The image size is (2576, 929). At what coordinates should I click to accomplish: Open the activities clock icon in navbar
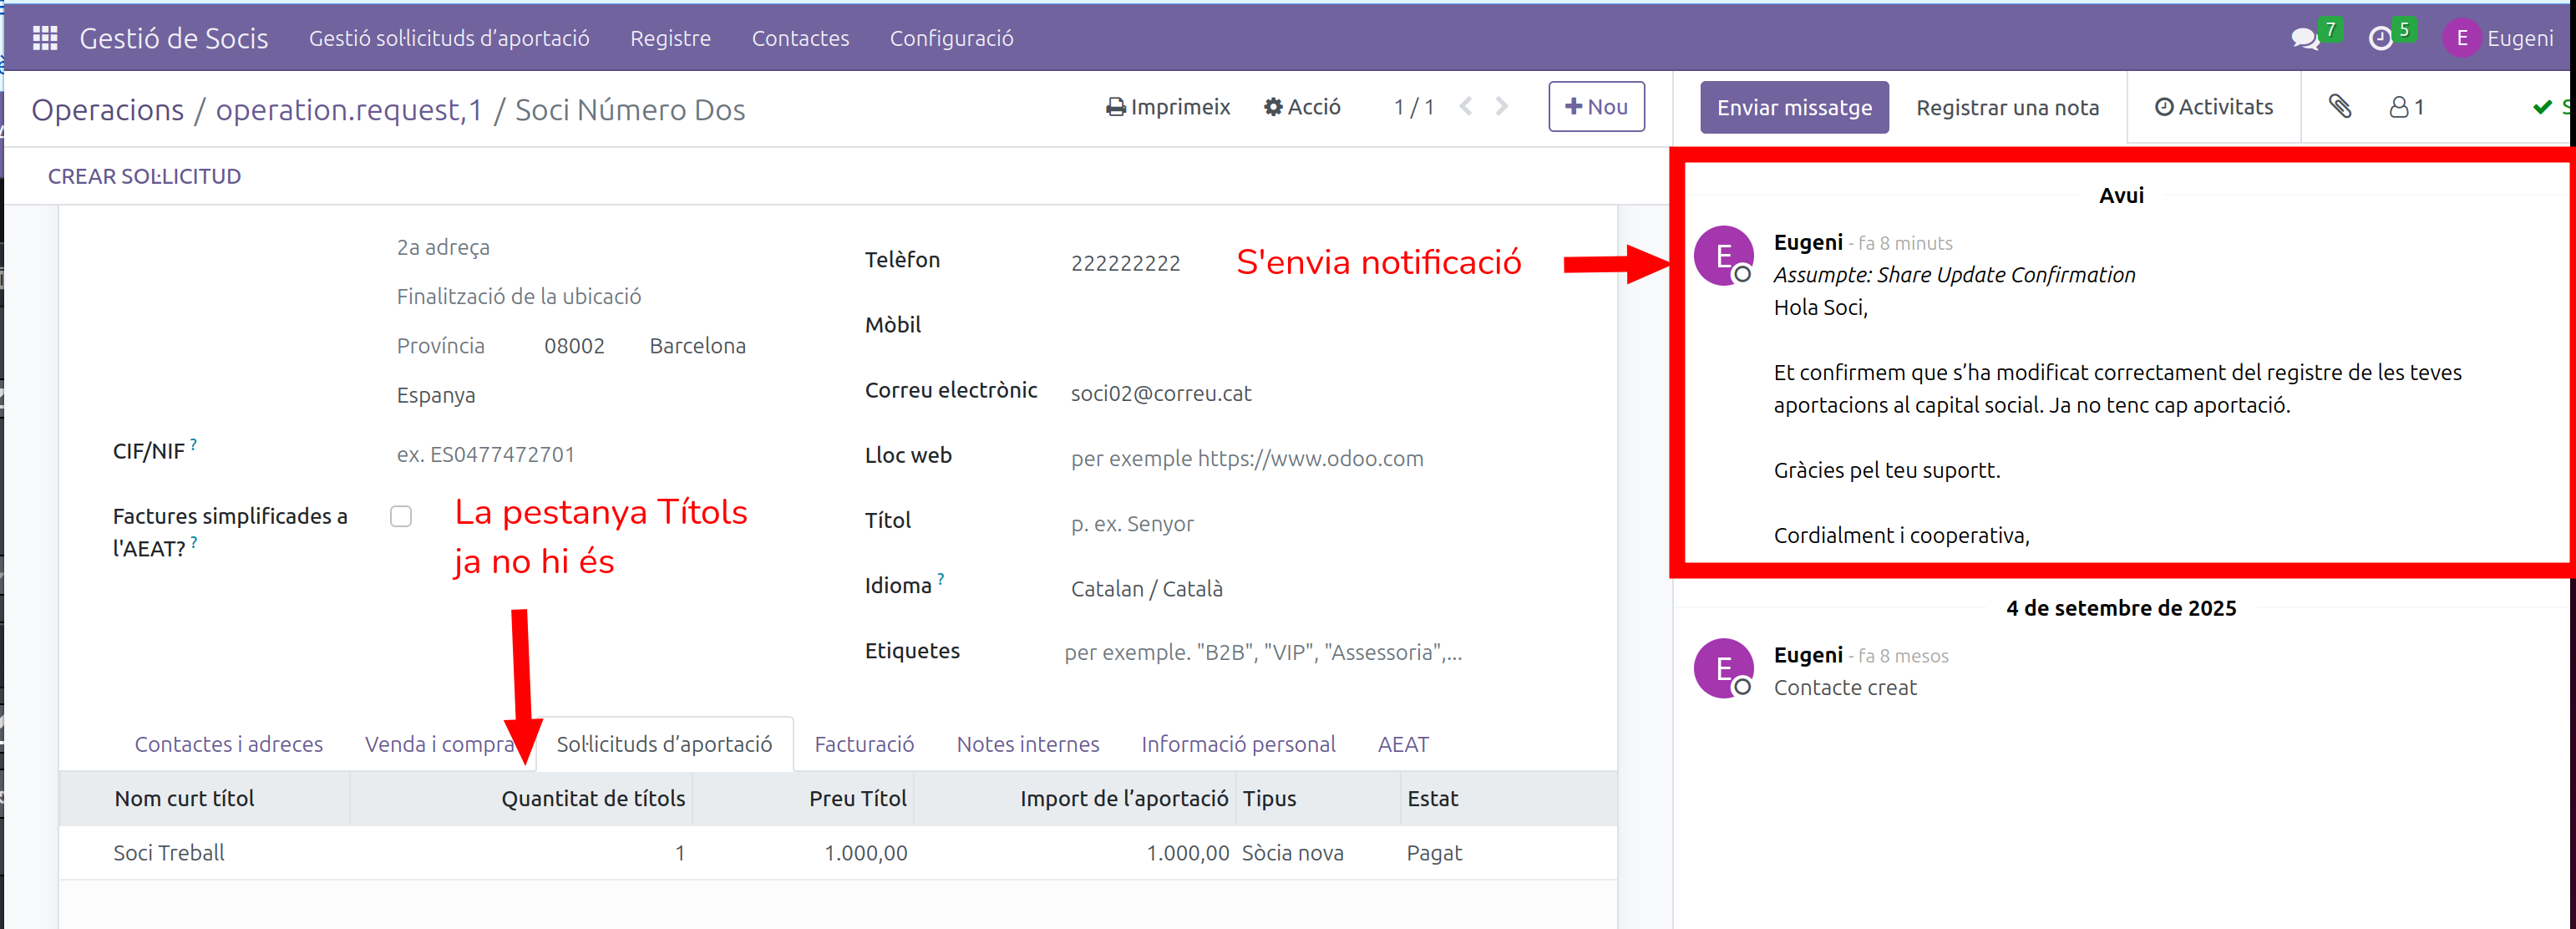pos(2381,39)
